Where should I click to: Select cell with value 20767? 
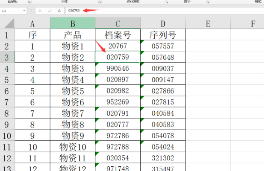[118, 46]
